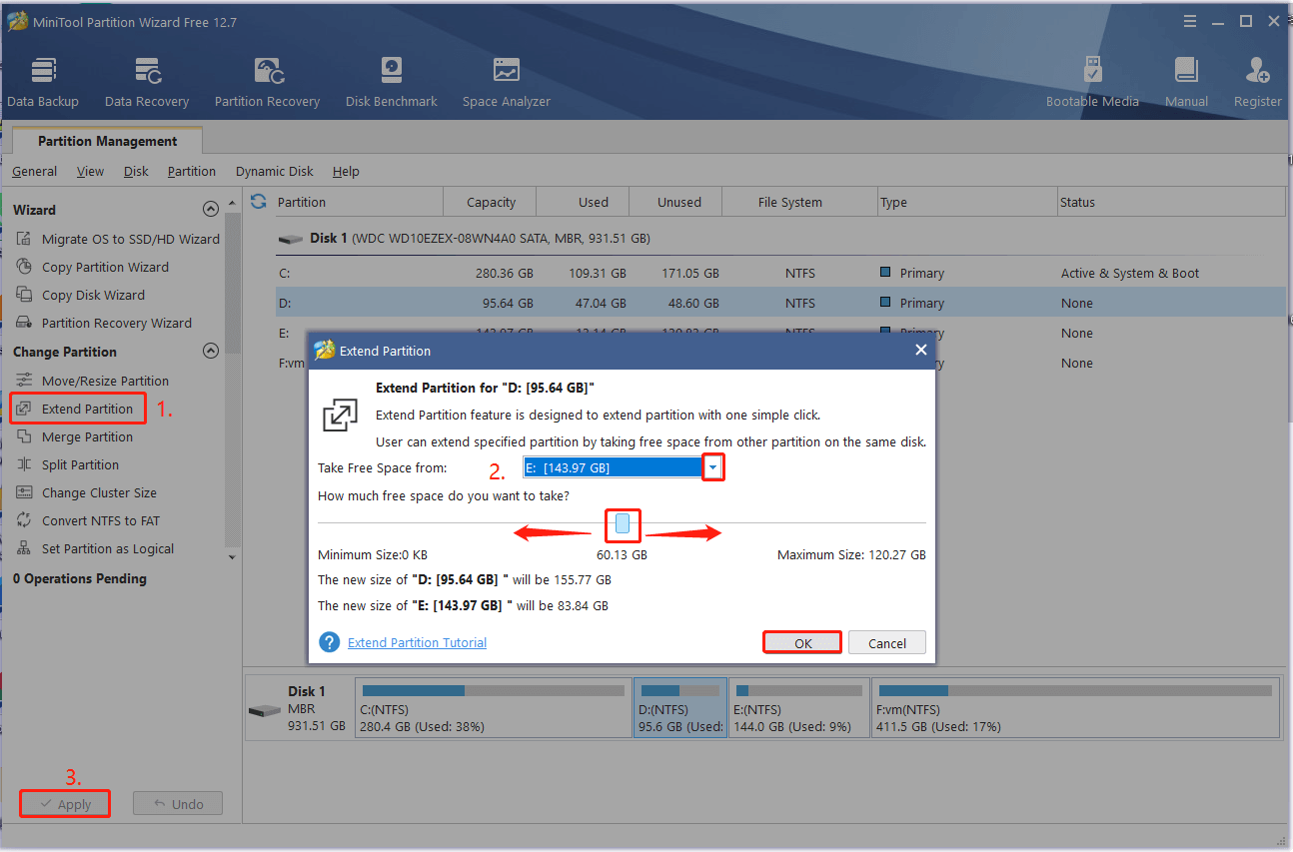Select the F:vm(NTFS) block in disk map
This screenshot has width=1293, height=852.
pos(1075,708)
